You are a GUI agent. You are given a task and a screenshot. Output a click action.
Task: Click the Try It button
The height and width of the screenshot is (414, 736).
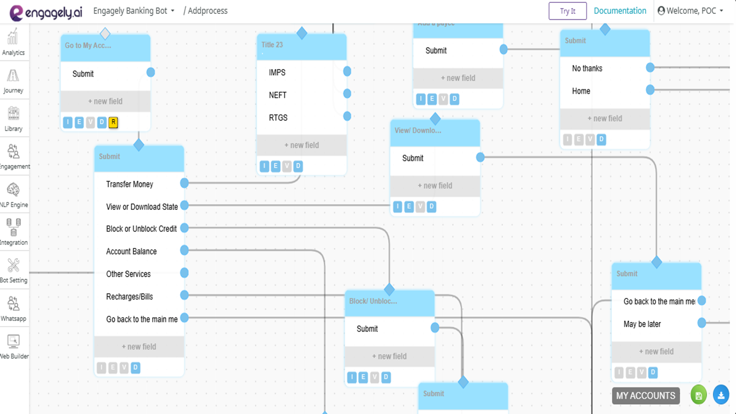568,11
